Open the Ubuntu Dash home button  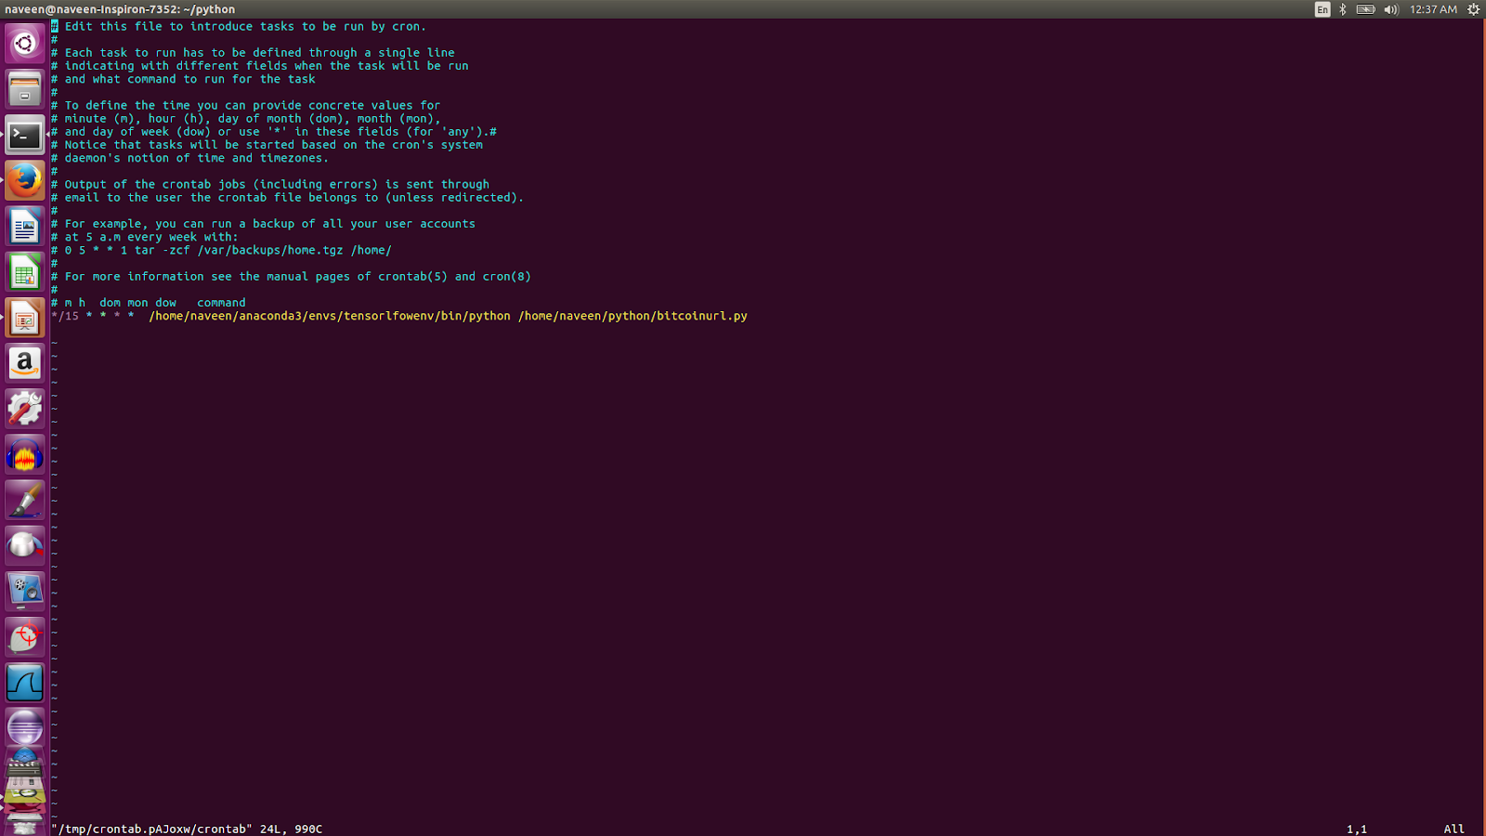click(24, 43)
